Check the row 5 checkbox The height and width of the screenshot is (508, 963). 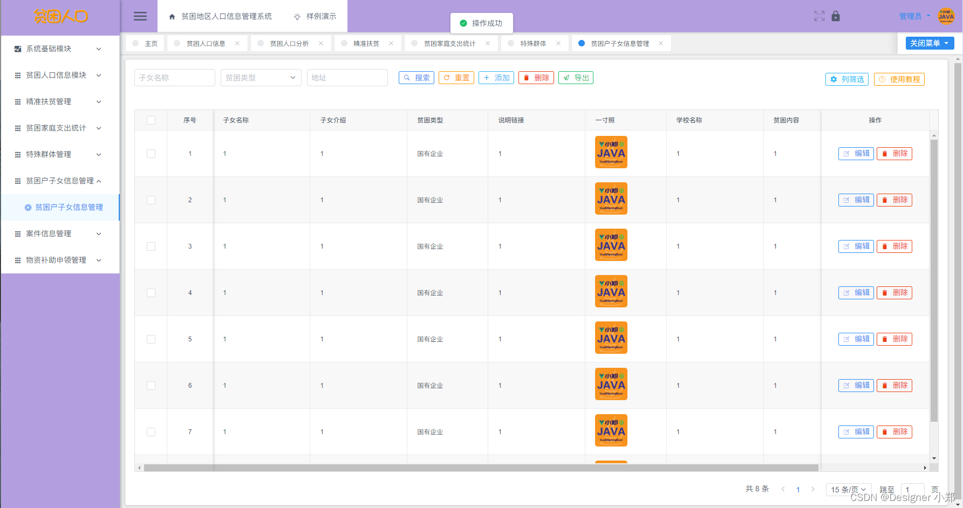(x=151, y=339)
